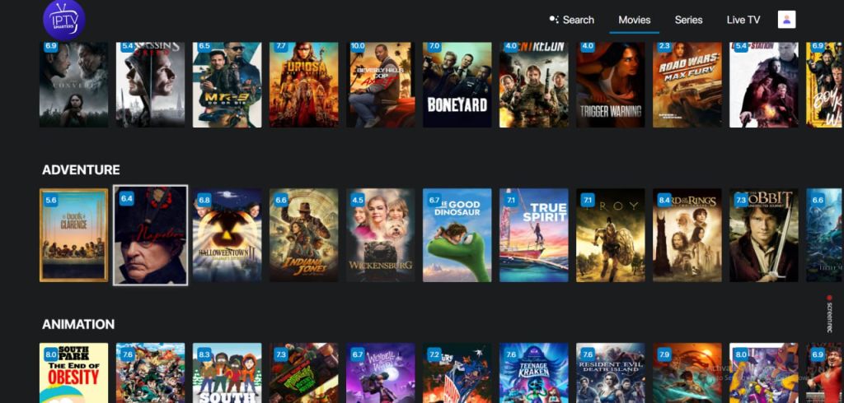Screen dimensions: 844x403
Task: Choose the Indiana Jones movie poster
Action: pos(303,235)
